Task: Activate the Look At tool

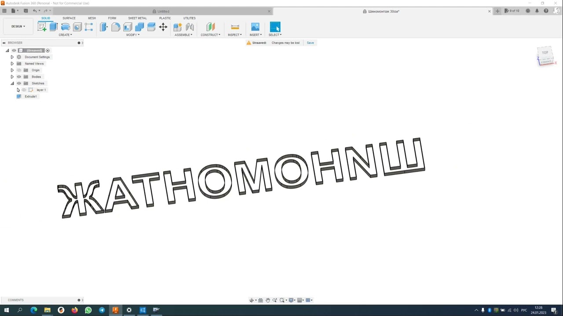Action: [x=260, y=300]
